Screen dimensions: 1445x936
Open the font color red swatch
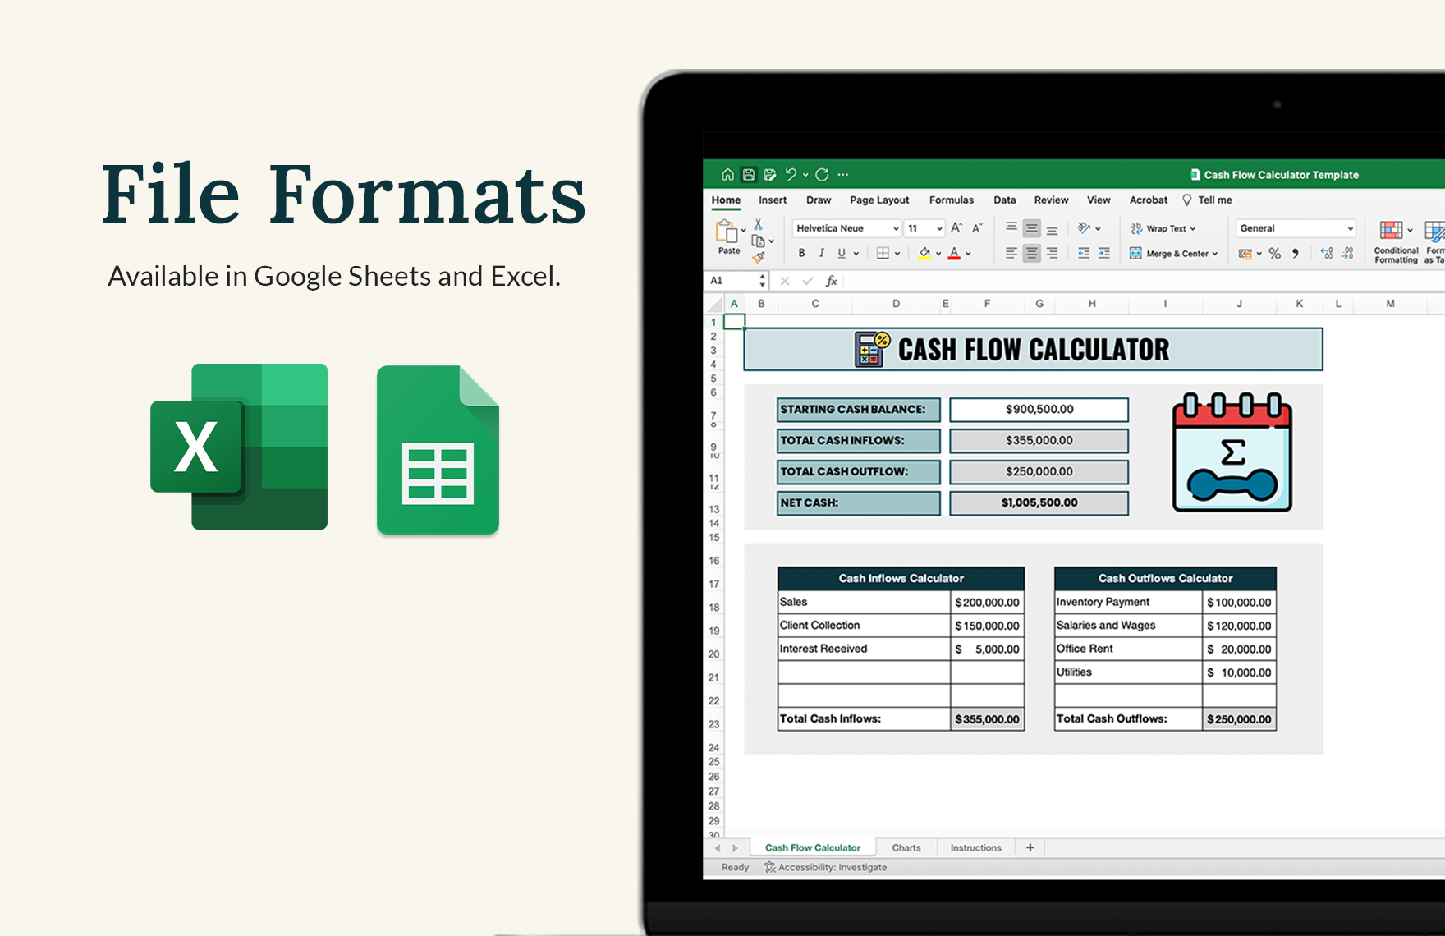(953, 253)
